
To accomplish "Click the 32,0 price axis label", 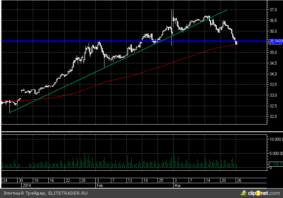I will click(273, 117).
